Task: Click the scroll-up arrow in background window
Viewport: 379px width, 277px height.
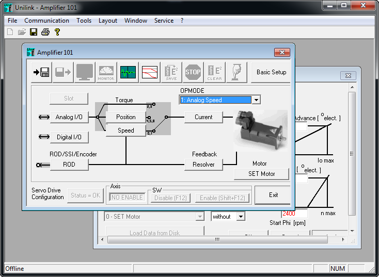Action: click(352, 87)
